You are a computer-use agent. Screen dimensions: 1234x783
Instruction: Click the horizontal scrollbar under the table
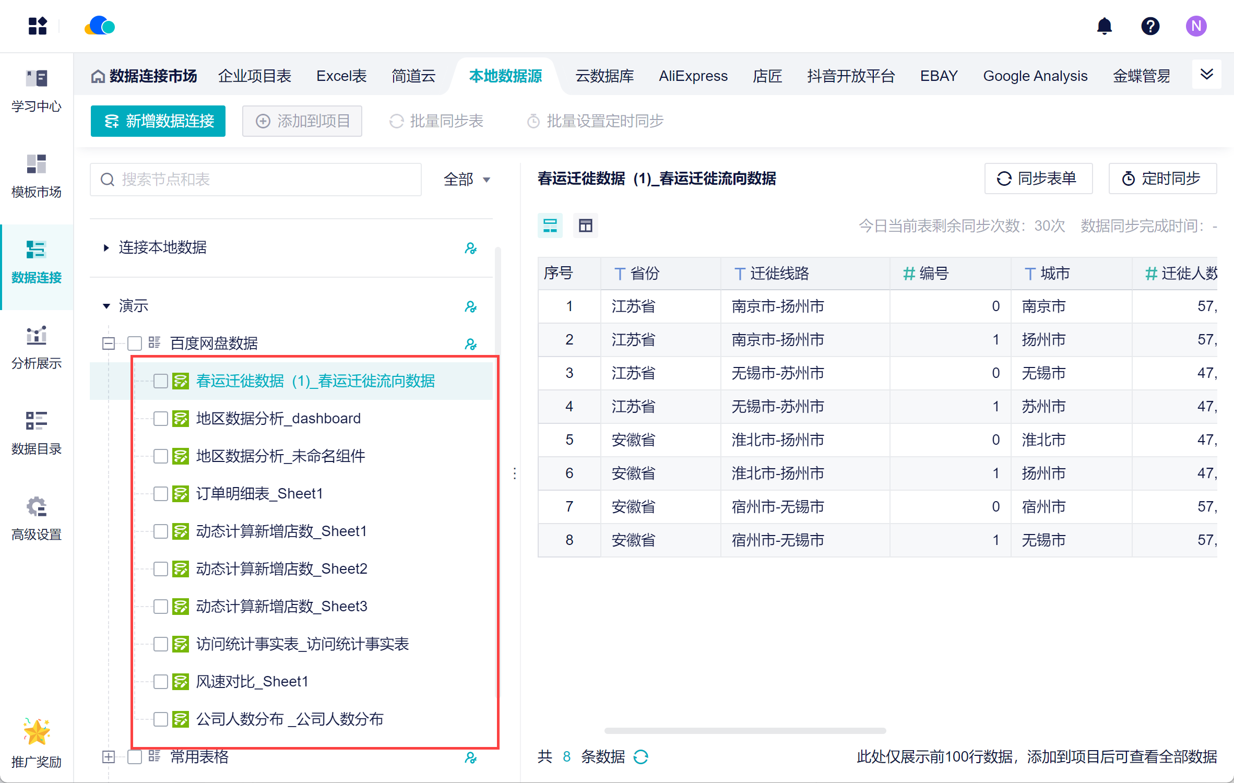pos(744,730)
